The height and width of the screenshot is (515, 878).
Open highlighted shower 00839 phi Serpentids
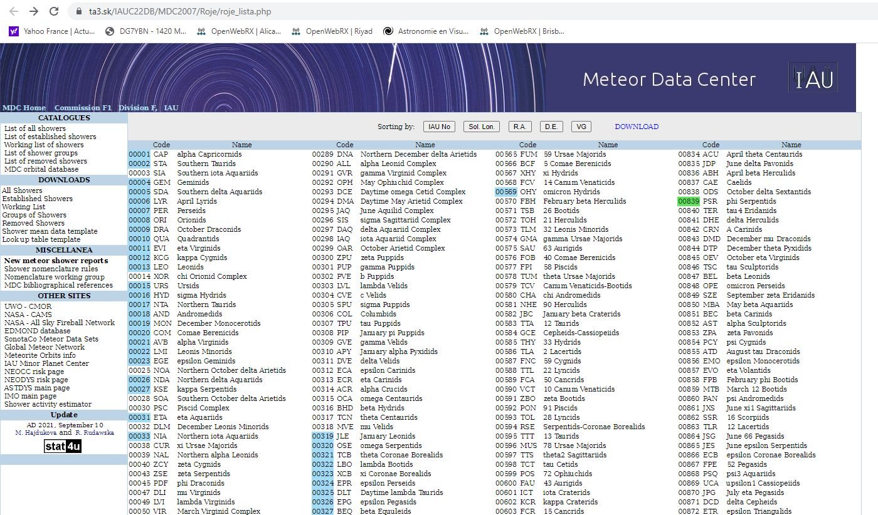(688, 201)
